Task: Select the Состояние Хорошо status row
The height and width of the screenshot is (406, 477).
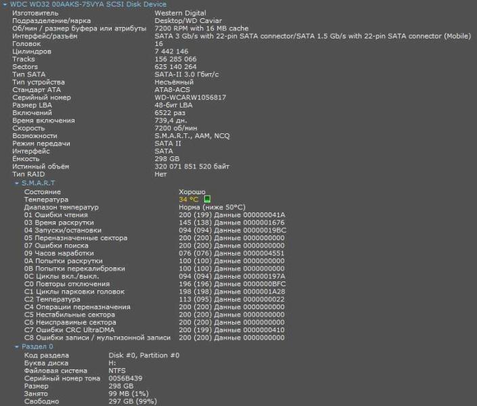Action: click(x=43, y=192)
